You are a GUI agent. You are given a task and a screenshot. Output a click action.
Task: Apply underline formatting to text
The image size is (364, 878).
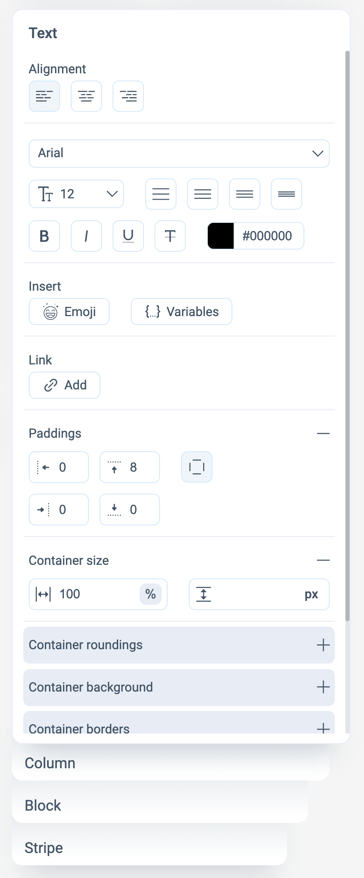[128, 236]
